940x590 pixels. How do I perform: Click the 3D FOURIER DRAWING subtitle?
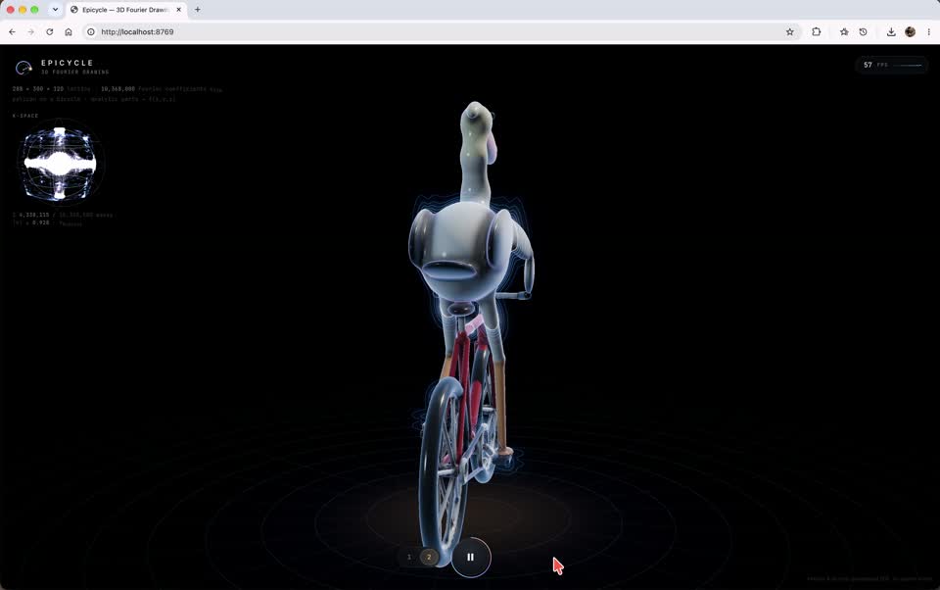(x=75, y=72)
